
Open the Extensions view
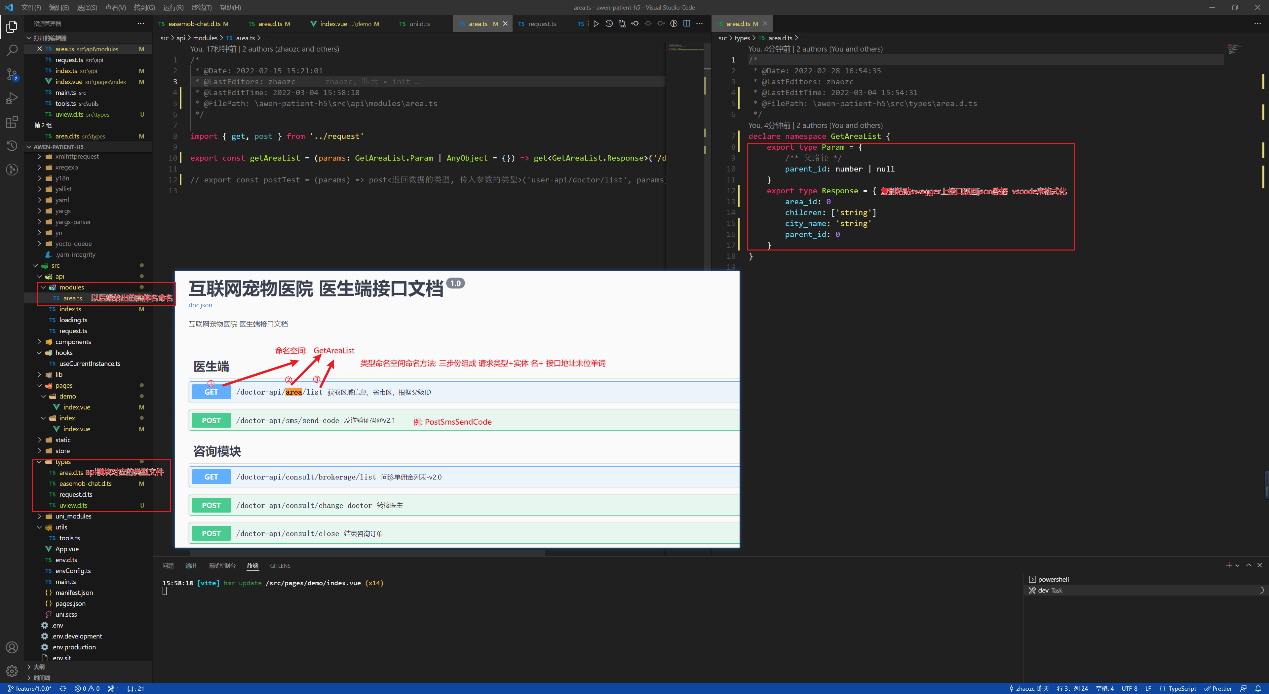pos(12,122)
